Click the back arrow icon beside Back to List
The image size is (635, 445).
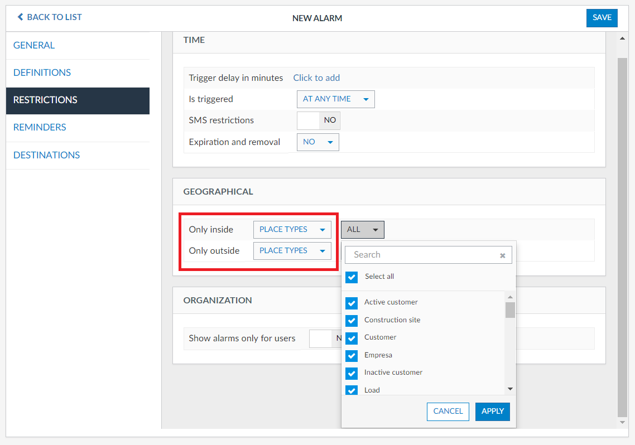21,17
